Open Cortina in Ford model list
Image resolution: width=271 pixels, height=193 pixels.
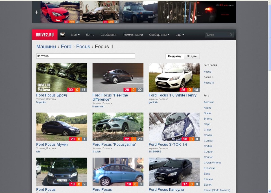click(x=208, y=146)
